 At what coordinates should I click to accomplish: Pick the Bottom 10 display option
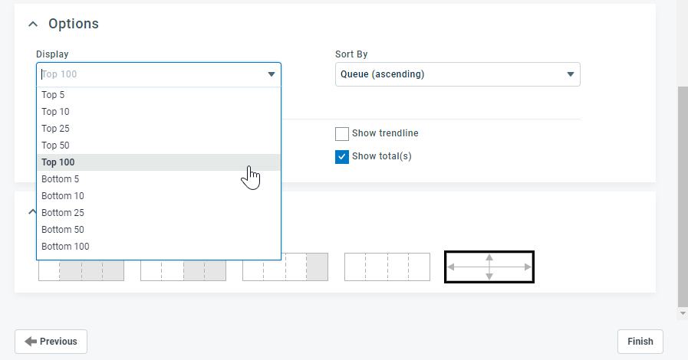[63, 196]
